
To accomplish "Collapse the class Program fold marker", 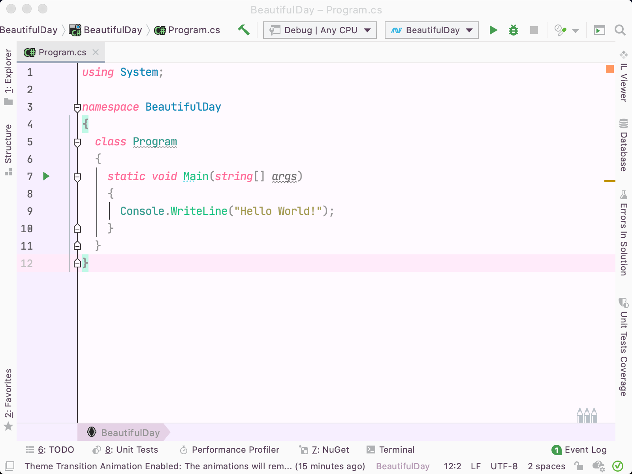I will click(77, 142).
